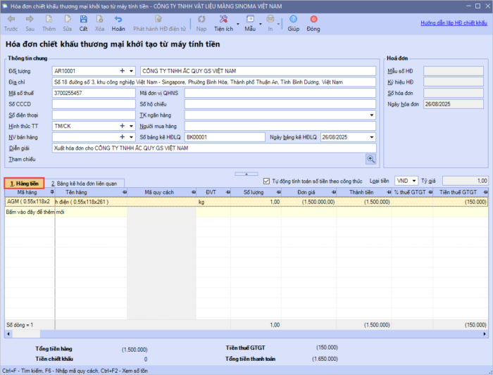Expand the Loại tiền VND dropdown

click(x=413, y=181)
